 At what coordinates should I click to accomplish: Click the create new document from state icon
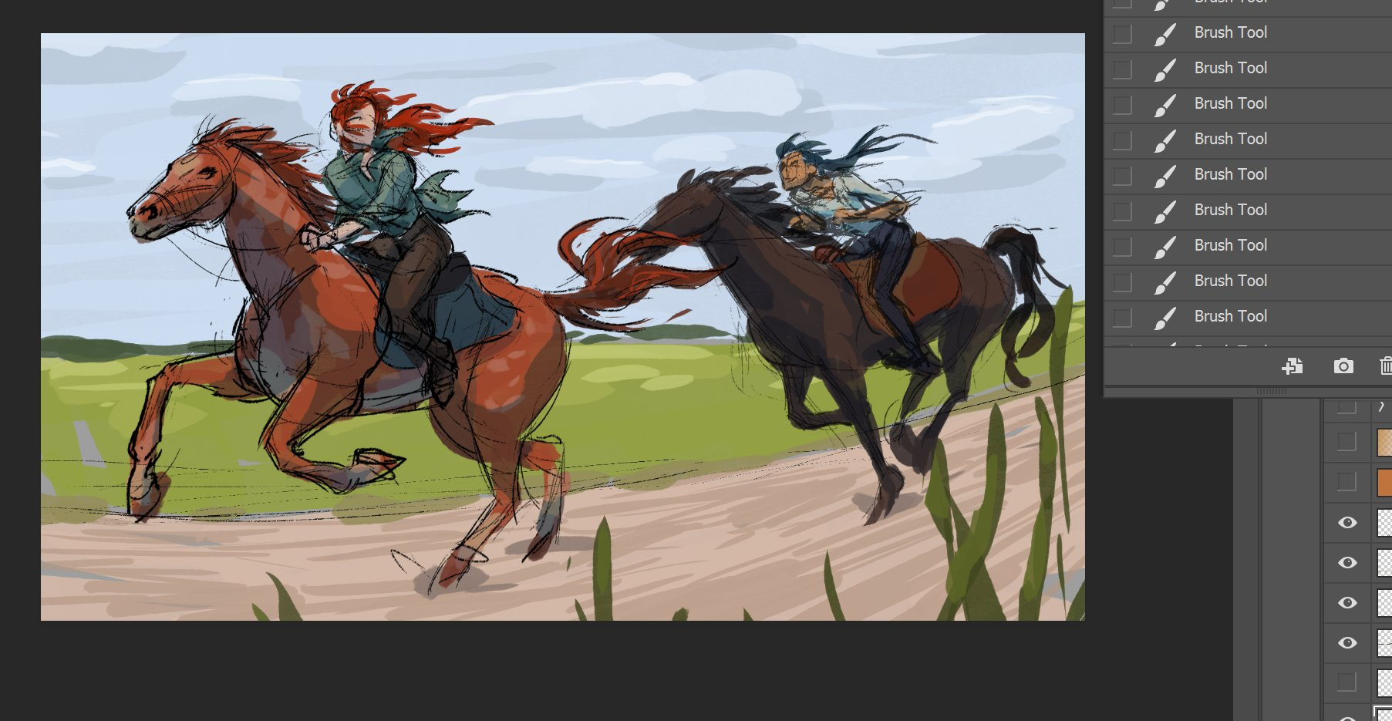(x=1293, y=366)
